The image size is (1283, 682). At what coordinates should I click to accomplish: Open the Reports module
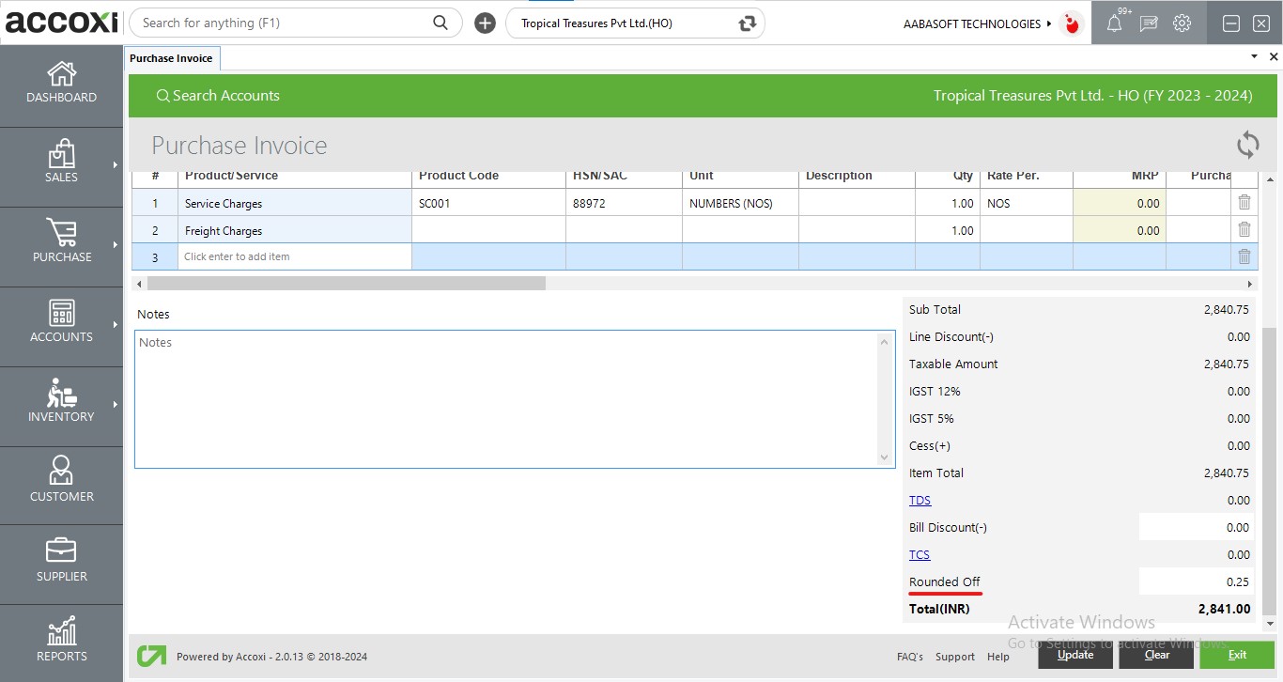[x=62, y=639]
